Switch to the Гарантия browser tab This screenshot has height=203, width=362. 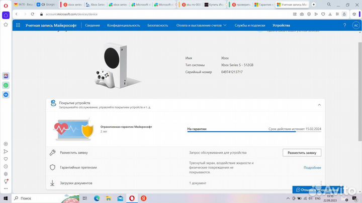(264, 5)
